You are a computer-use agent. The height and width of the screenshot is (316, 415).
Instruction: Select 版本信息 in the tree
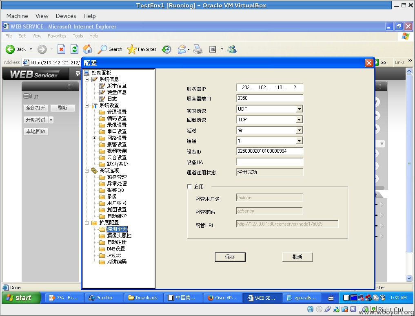point(117,86)
